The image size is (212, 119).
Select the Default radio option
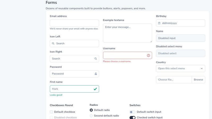pyautogui.click(x=91, y=110)
